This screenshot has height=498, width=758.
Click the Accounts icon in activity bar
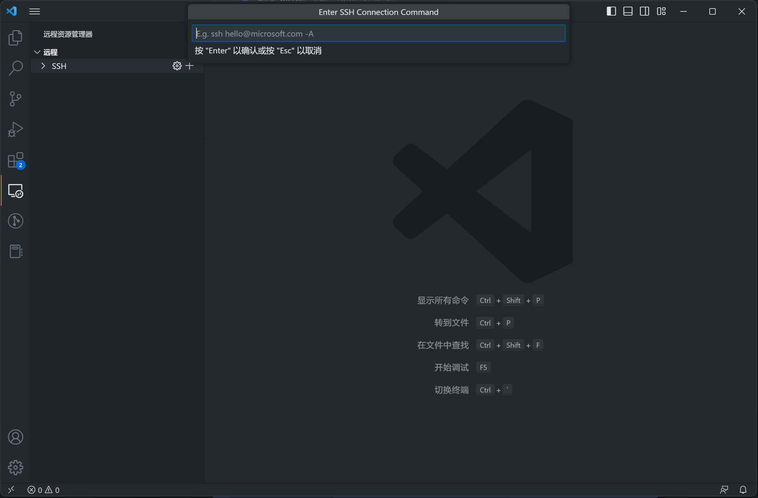pyautogui.click(x=15, y=437)
